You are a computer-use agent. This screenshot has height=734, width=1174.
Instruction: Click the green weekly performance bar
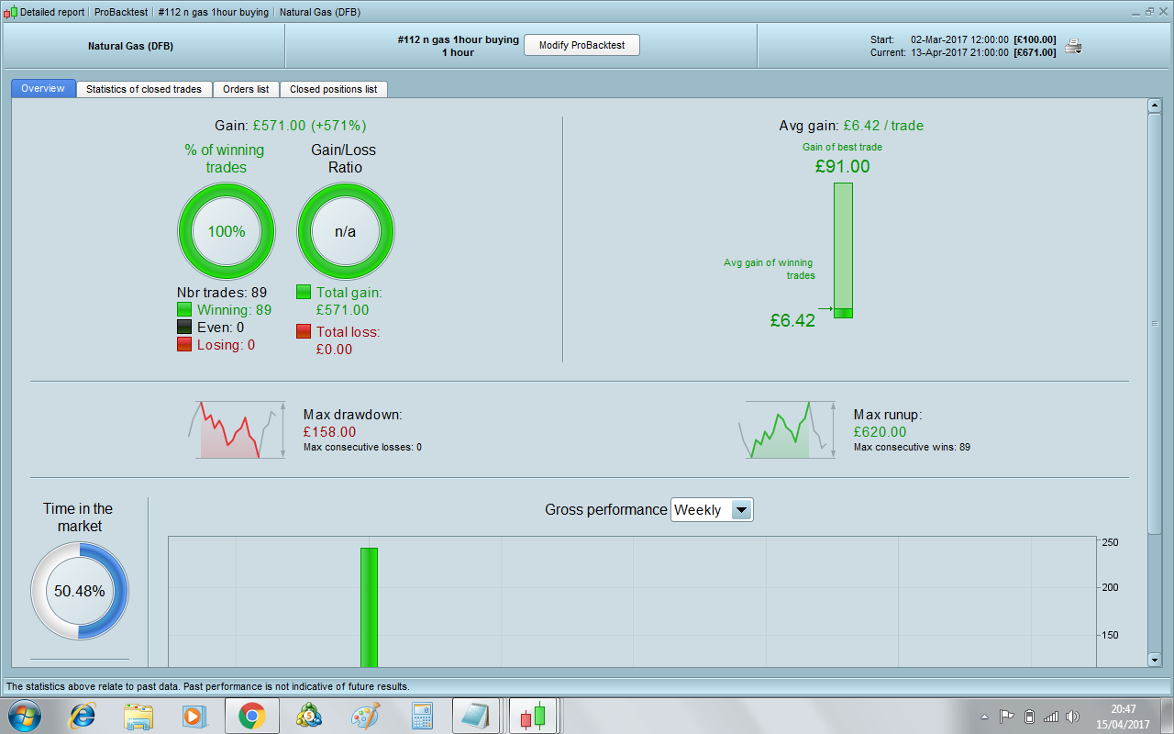pyautogui.click(x=369, y=607)
